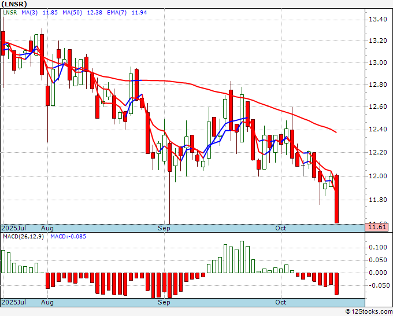Click the 13.20 price axis label
This screenshot has height=316, width=393.
(378, 41)
